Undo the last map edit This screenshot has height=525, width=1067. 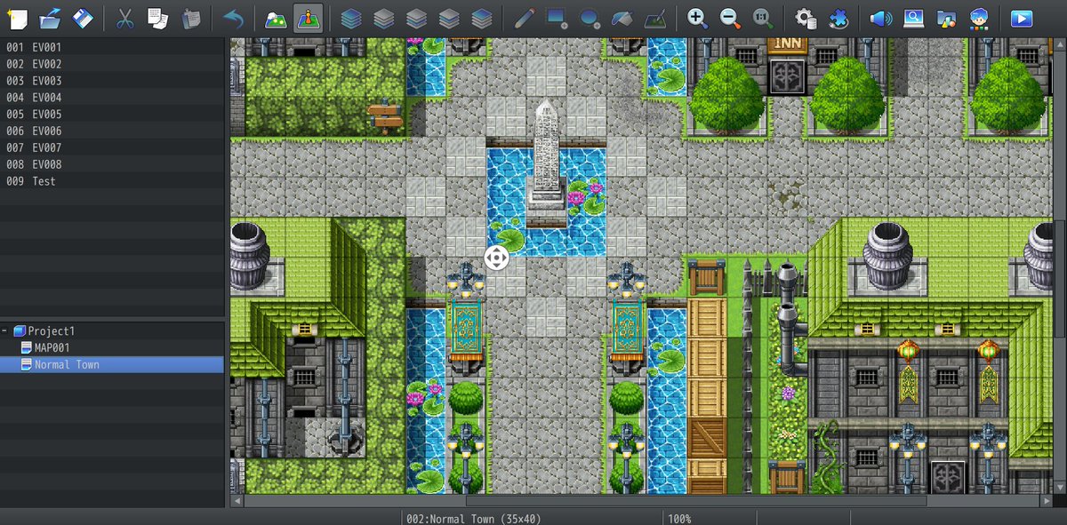(x=231, y=16)
